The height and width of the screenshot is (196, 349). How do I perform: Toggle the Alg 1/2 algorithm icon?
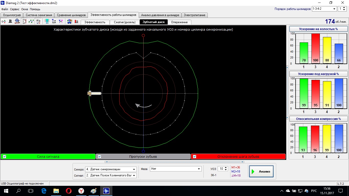click(38, 21)
